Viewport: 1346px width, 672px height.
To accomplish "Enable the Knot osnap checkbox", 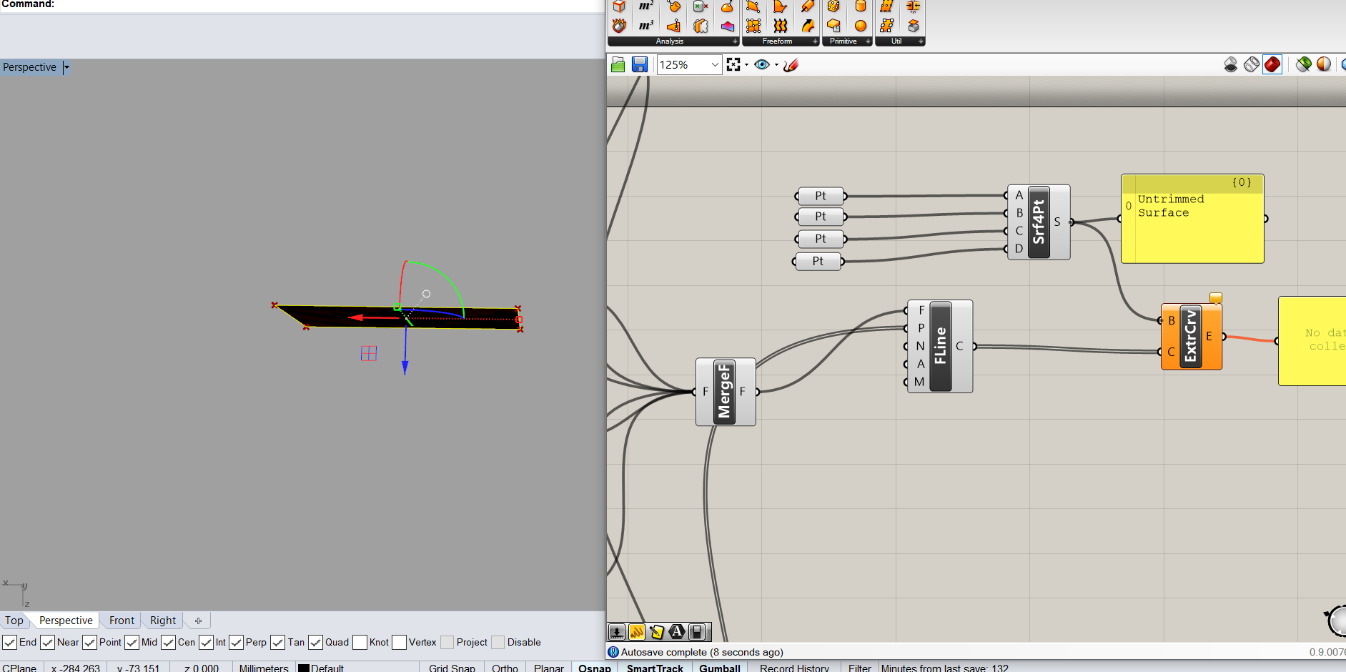I will pyautogui.click(x=360, y=643).
